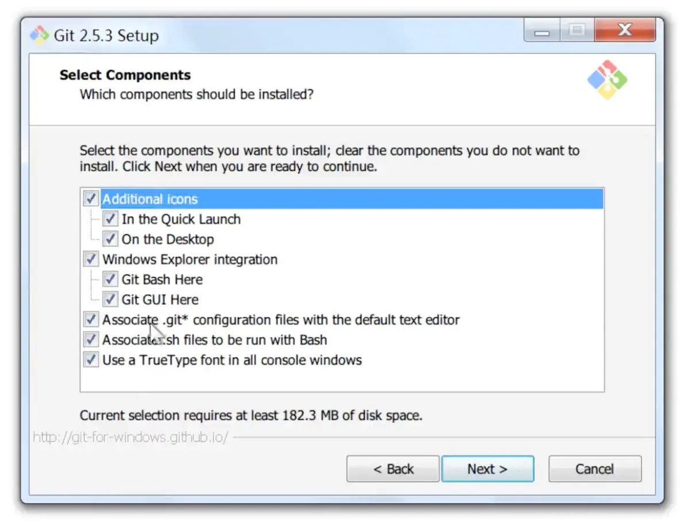Cancel the Git setup wizard
687x526 pixels.
pyautogui.click(x=595, y=469)
